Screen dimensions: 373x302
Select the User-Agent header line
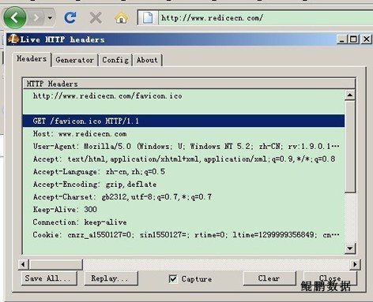pyautogui.click(x=183, y=146)
